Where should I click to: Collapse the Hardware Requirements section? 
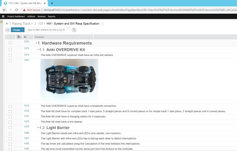[x=36, y=43]
